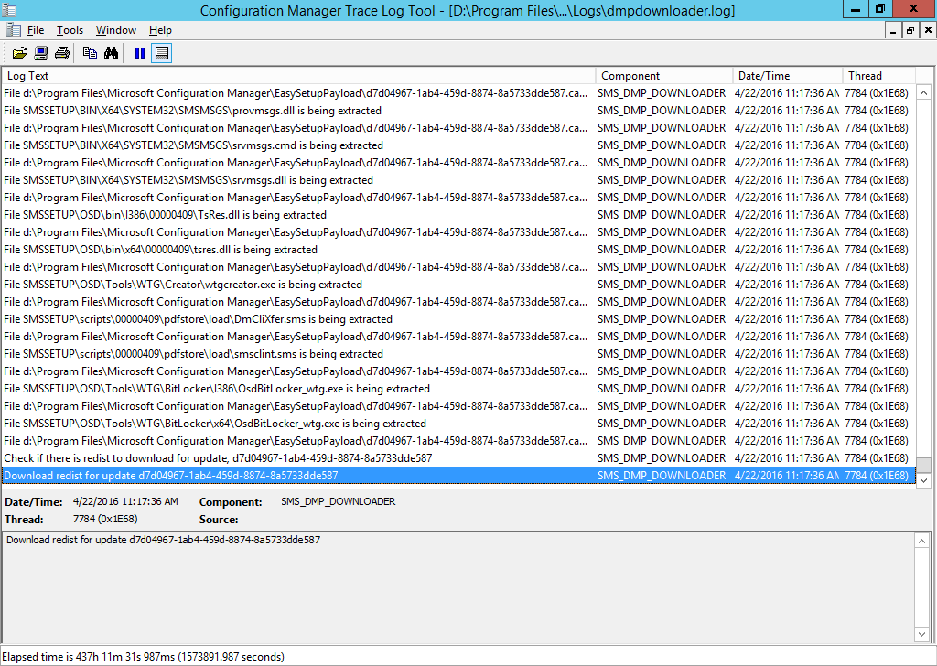Click the Date/Time value in details pane
This screenshot has width=937, height=666.
pos(125,501)
